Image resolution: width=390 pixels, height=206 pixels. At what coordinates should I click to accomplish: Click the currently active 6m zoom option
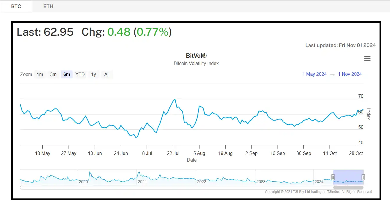[x=67, y=74]
